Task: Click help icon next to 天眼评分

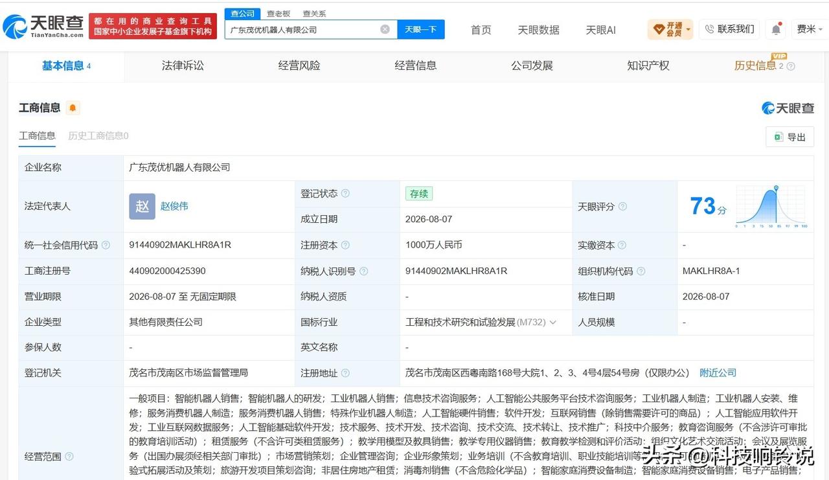Action: (x=622, y=207)
